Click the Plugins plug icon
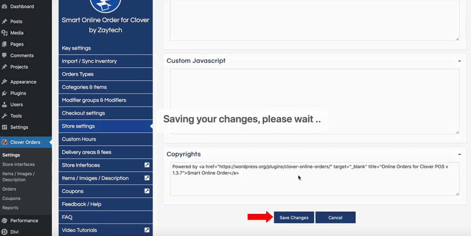Screen dimensions: 471x236 tap(4, 93)
